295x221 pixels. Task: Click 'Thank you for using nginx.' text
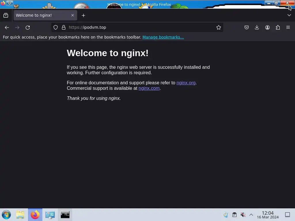tap(94, 98)
